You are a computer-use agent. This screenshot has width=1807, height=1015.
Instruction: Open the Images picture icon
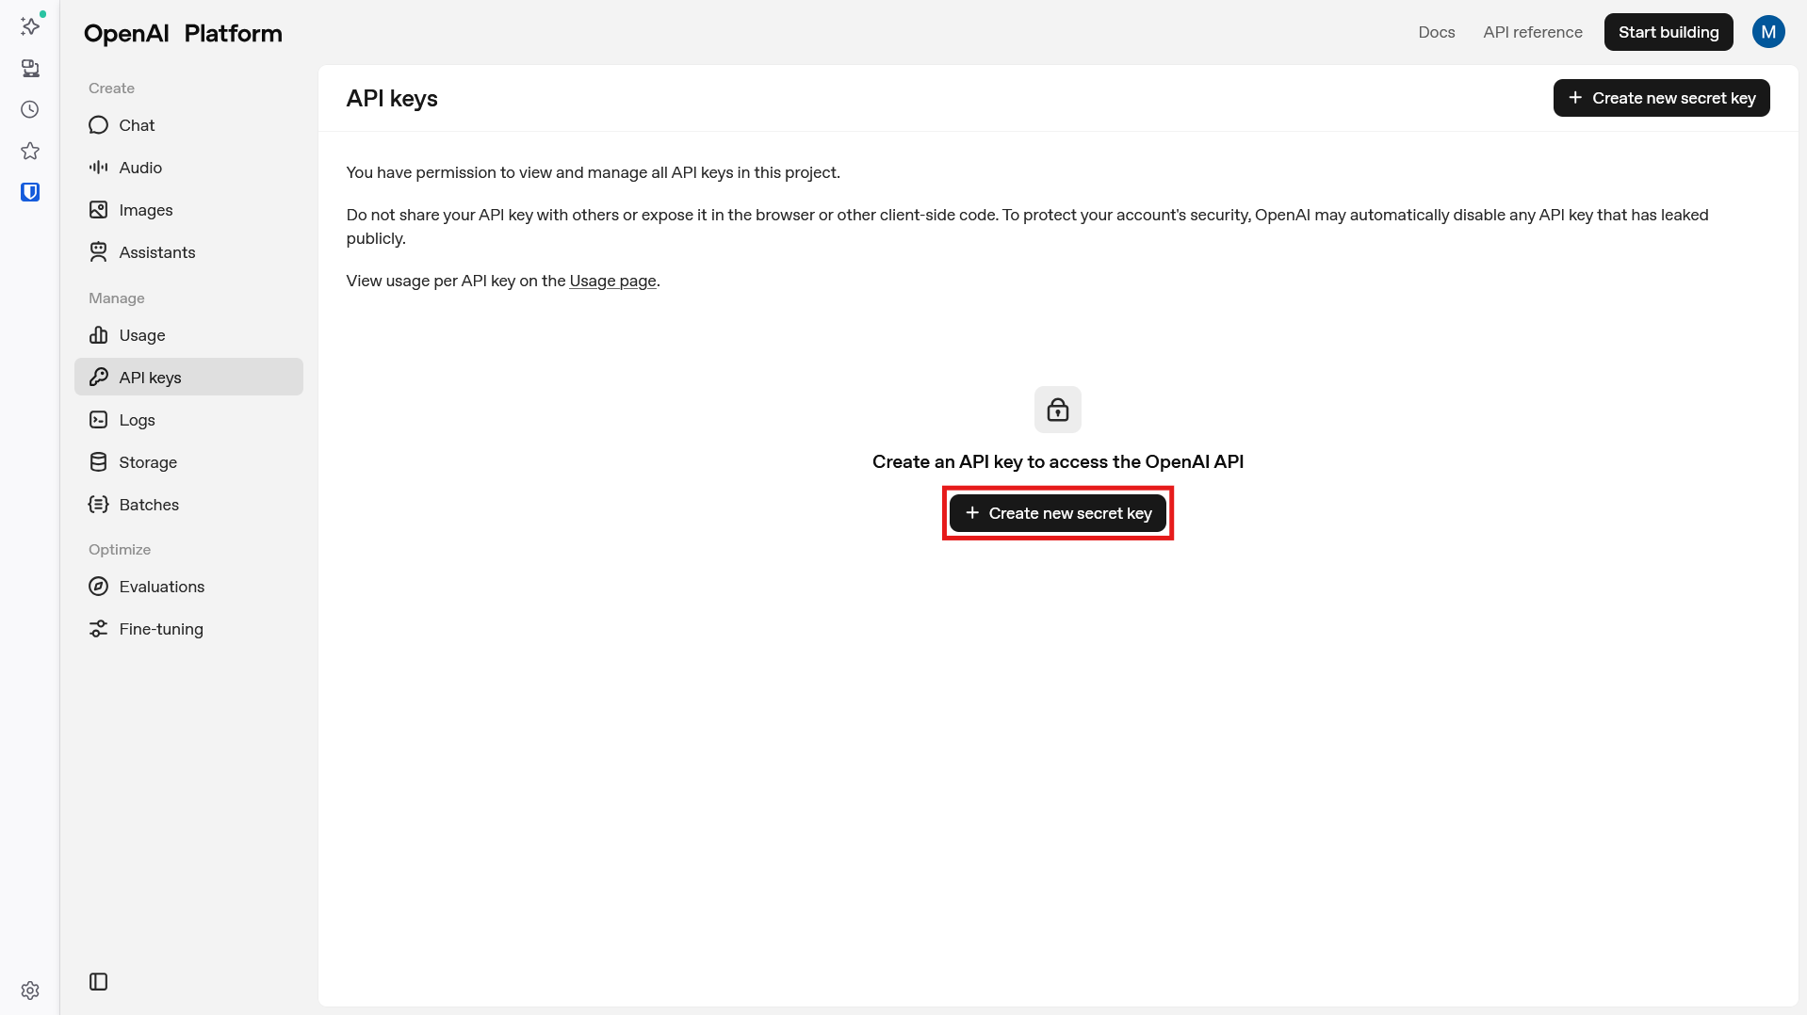point(98,210)
